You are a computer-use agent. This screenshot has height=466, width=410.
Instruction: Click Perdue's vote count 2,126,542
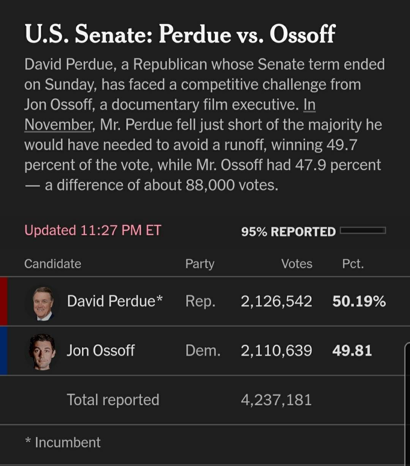point(276,301)
